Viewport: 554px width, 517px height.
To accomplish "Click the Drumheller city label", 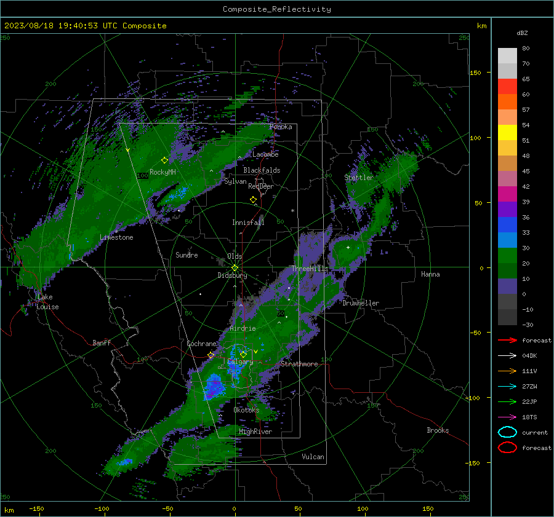I will click(x=361, y=303).
